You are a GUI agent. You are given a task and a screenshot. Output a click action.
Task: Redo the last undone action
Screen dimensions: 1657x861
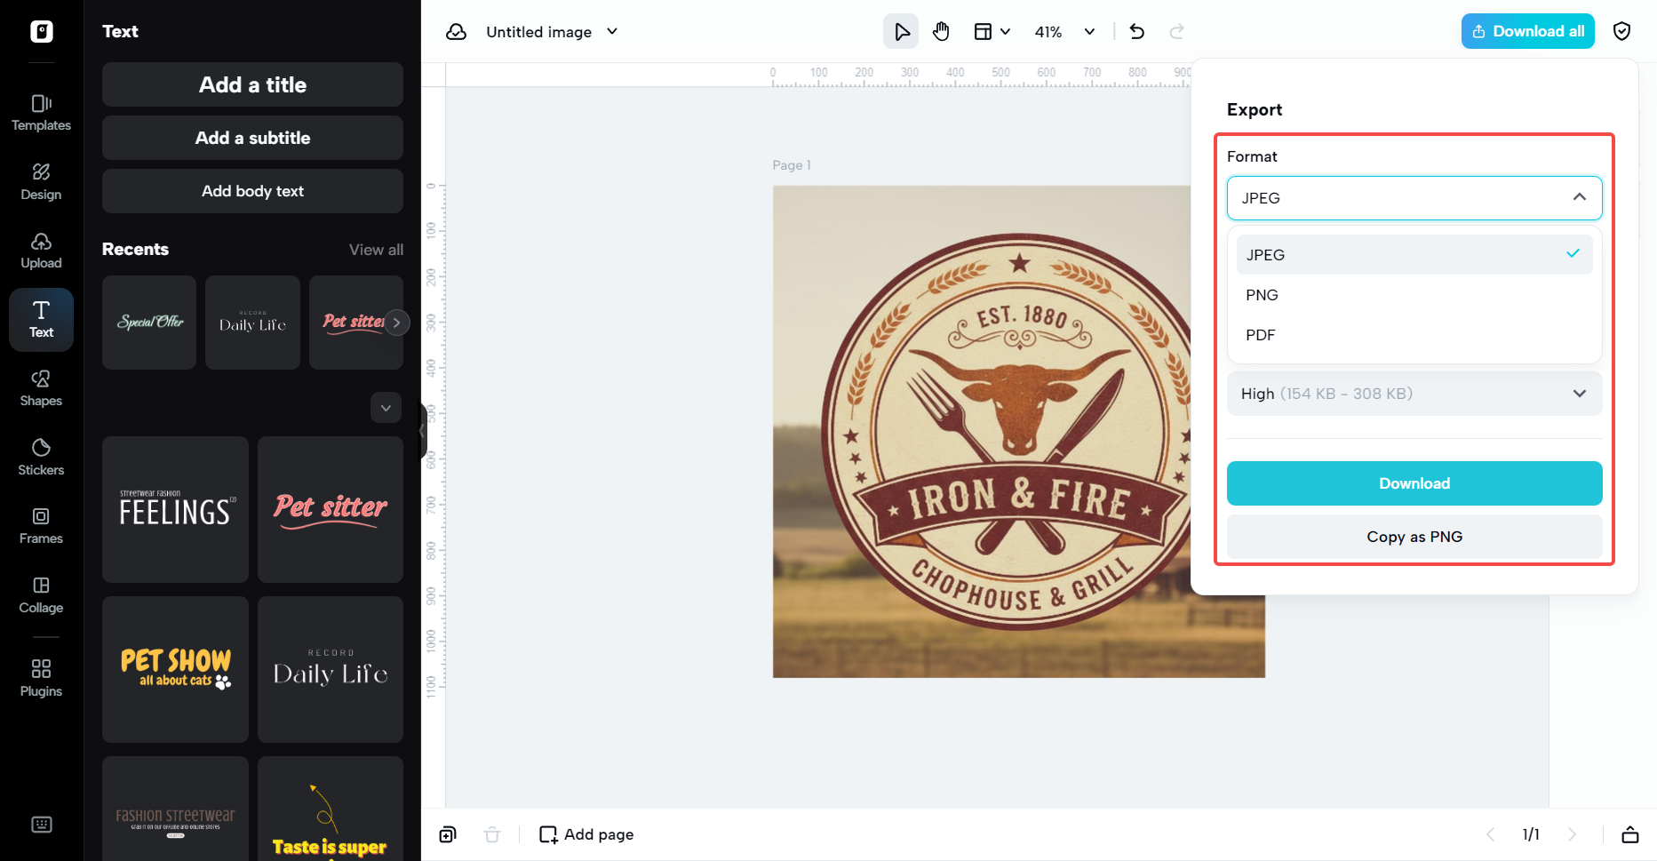coord(1177,32)
